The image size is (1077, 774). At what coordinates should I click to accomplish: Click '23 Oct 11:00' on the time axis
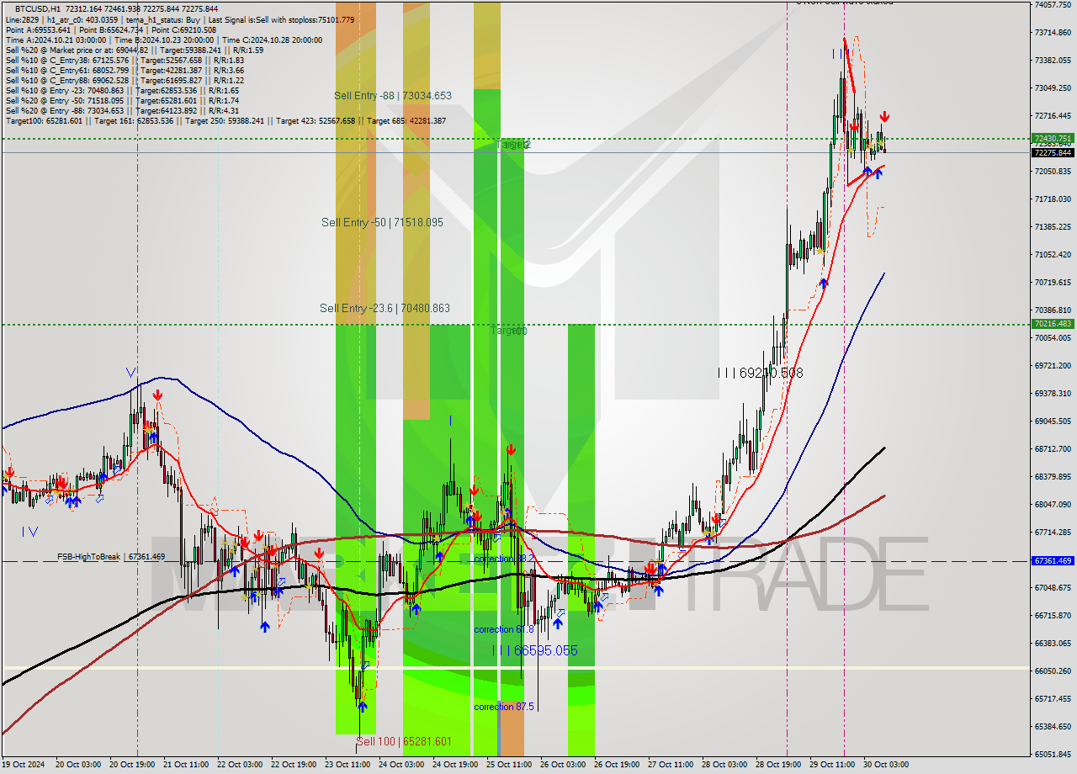[x=347, y=765]
